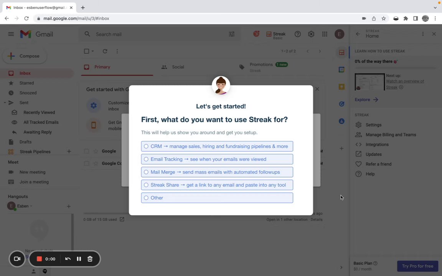
Task: Open Google Calendar in side panel
Action: [x=341, y=69]
